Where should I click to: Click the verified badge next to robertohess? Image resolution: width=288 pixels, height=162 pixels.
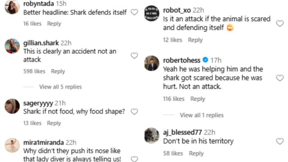coord(205,60)
